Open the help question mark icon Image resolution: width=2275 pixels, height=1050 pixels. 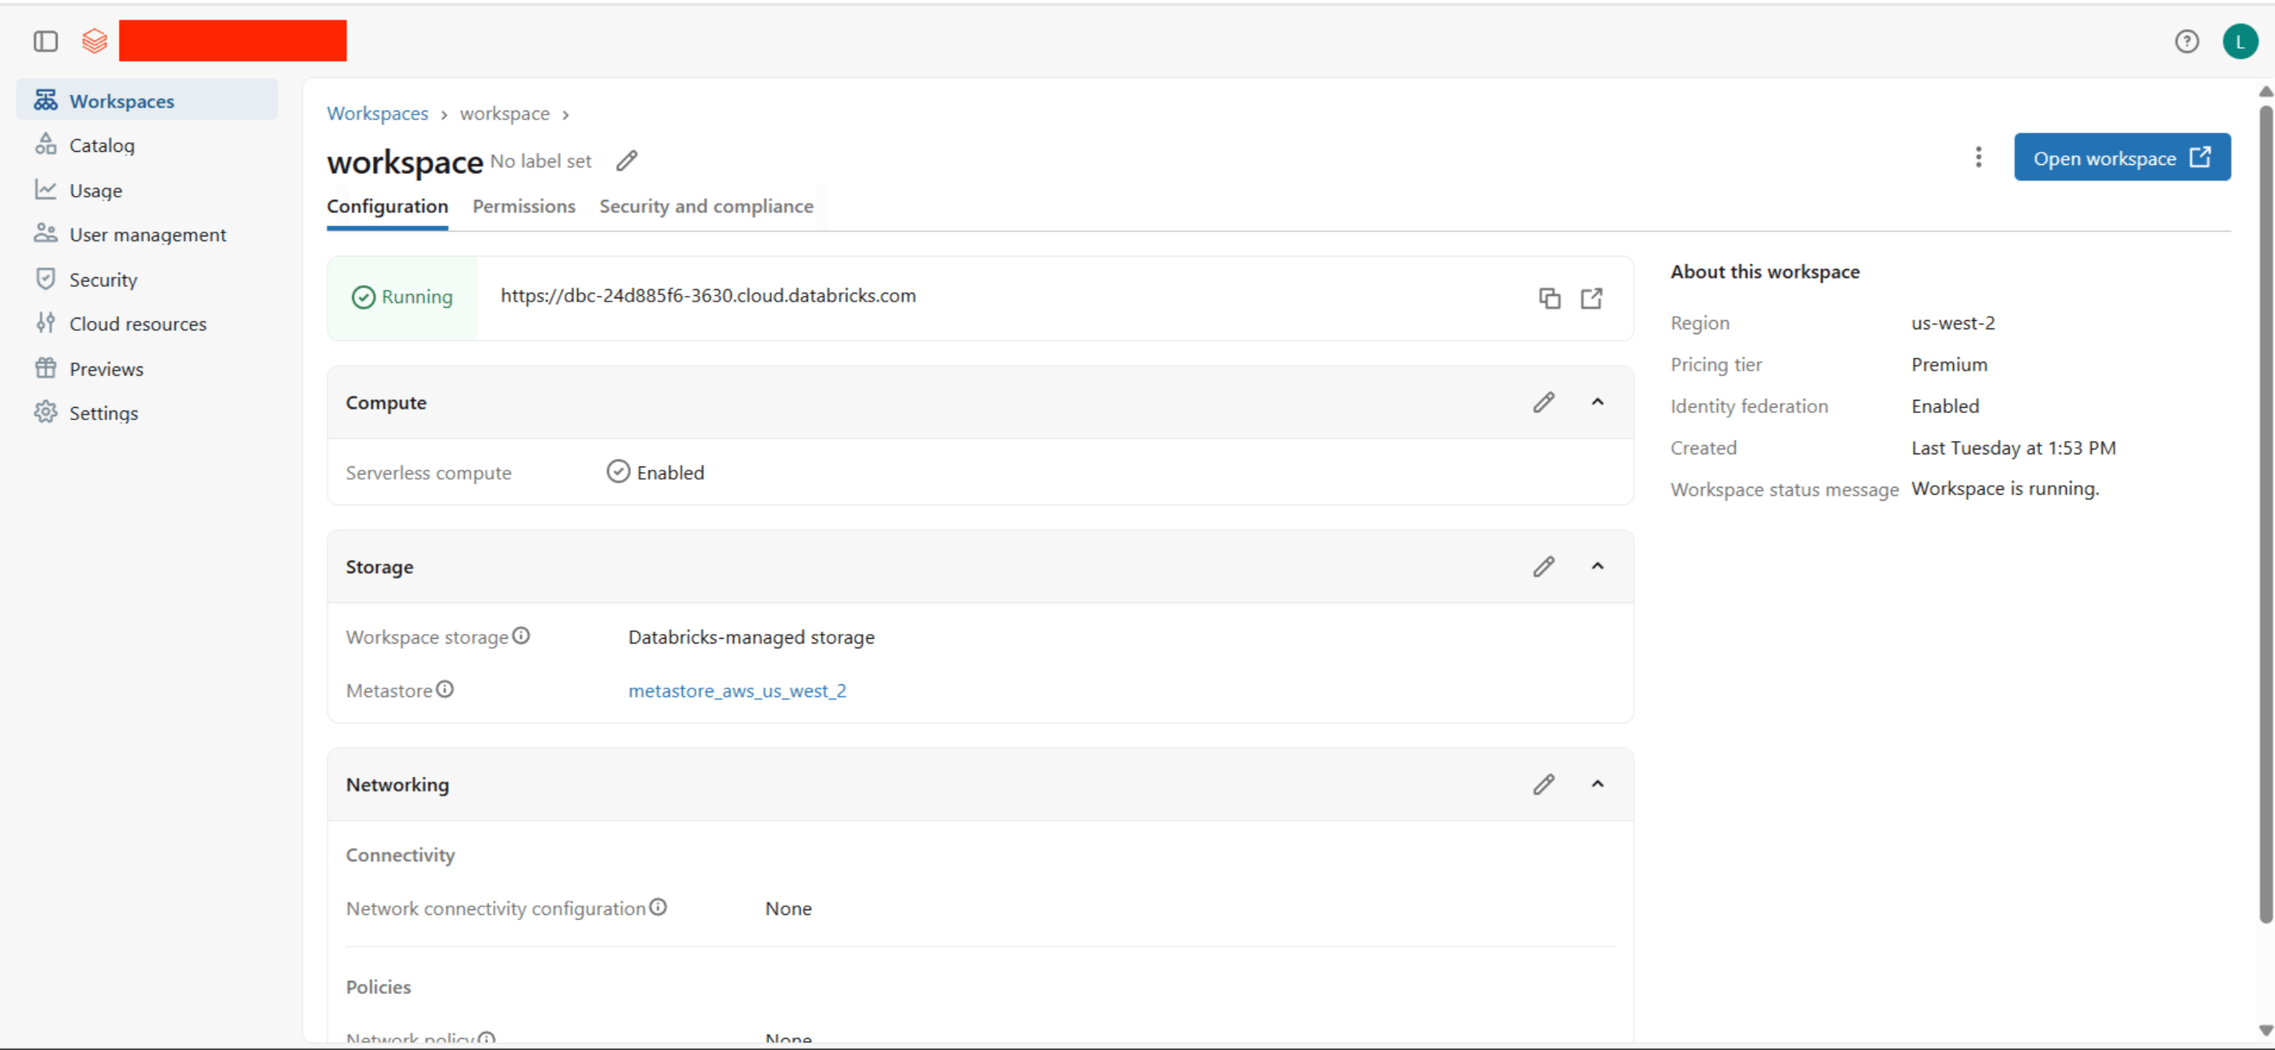2186,41
